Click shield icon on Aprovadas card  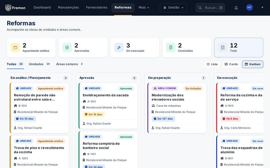pos(67,47)
